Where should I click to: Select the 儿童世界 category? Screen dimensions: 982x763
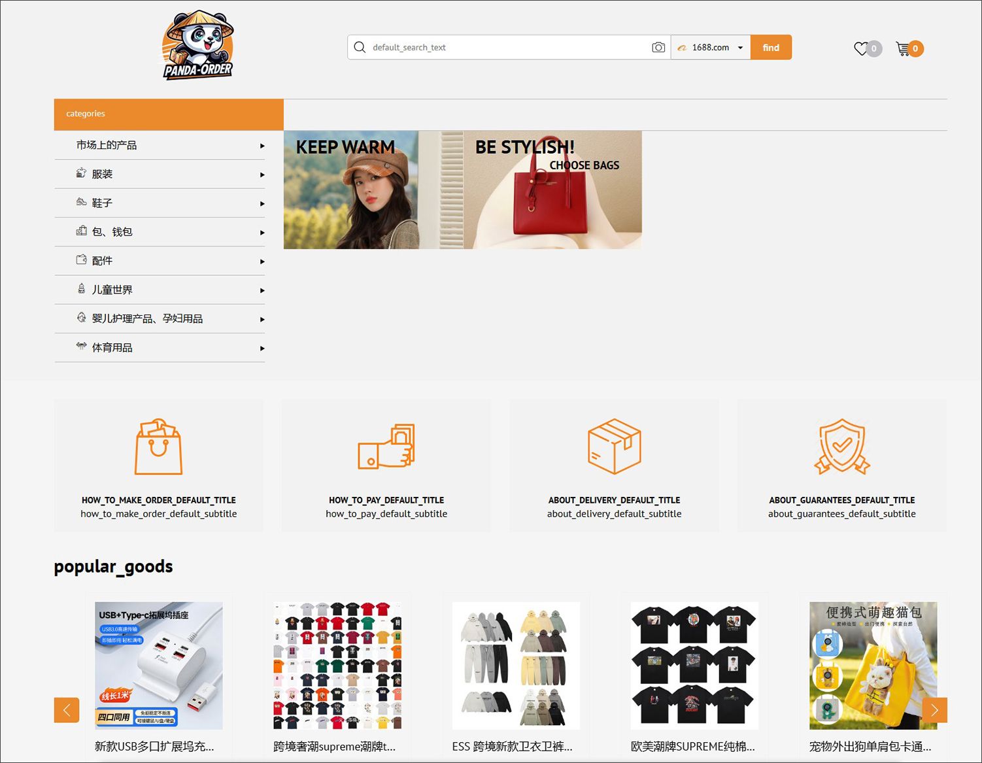click(x=112, y=290)
